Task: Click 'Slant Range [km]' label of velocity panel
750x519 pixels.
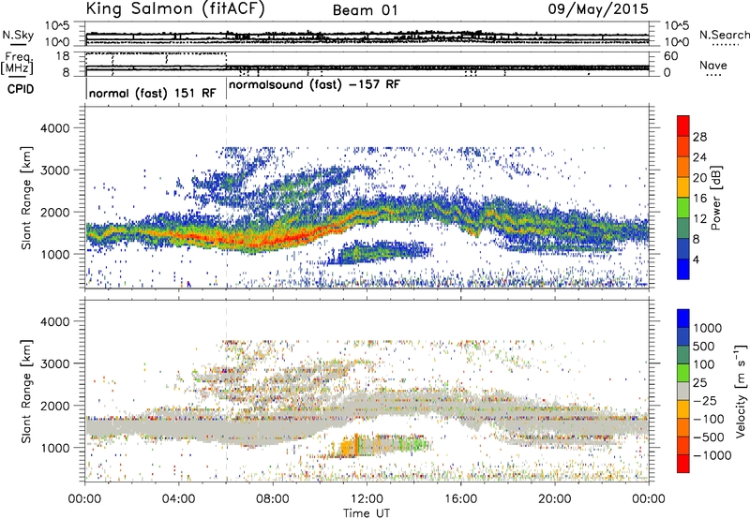Action: coord(26,391)
